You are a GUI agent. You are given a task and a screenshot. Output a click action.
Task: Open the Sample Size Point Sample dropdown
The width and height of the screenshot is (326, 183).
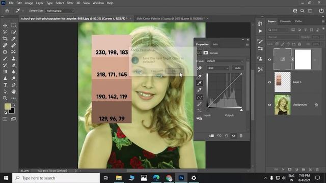pyautogui.click(x=60, y=11)
